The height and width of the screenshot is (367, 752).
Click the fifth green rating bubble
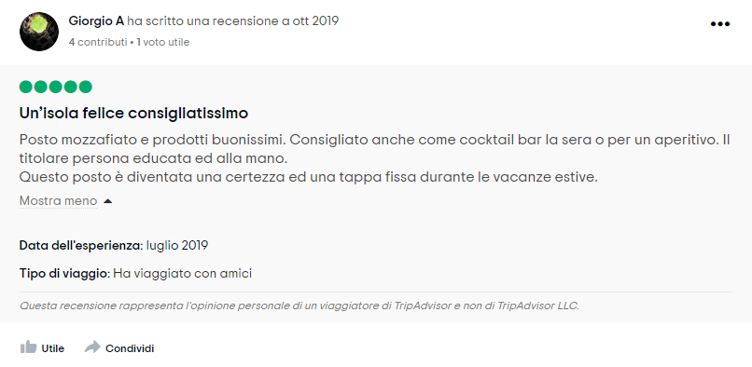(85, 87)
